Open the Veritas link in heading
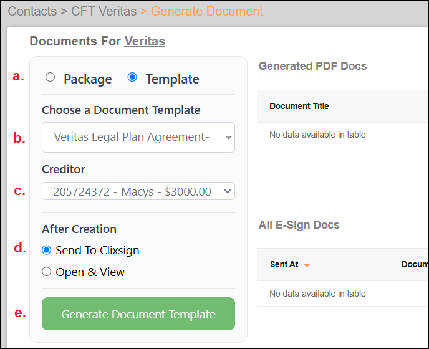 point(145,41)
